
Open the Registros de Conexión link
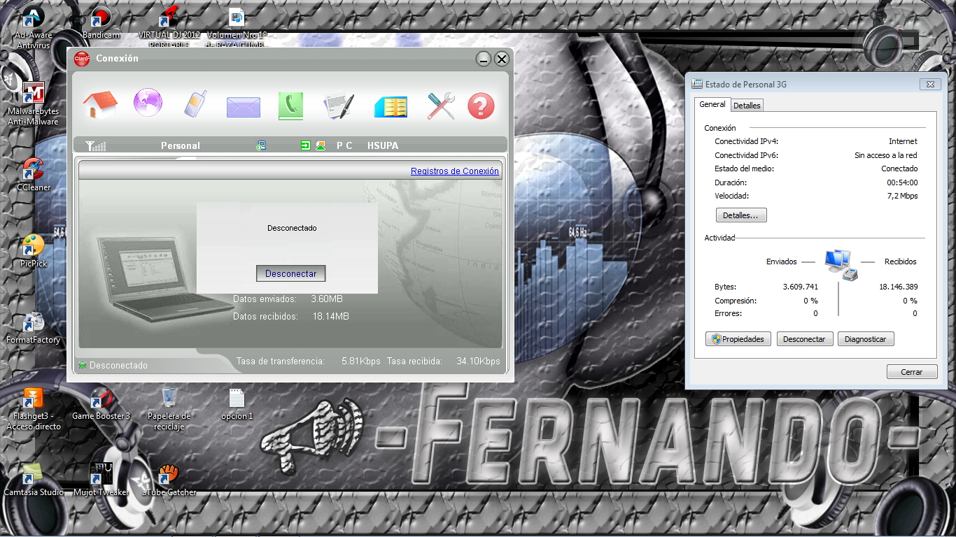454,171
